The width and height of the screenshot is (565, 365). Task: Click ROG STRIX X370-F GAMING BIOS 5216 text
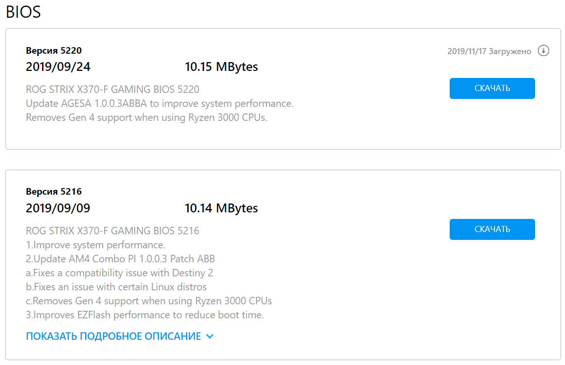coord(113,231)
